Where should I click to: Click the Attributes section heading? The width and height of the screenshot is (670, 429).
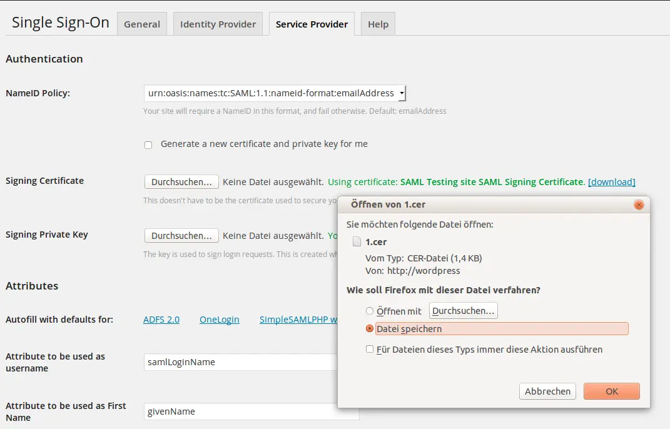(x=32, y=286)
